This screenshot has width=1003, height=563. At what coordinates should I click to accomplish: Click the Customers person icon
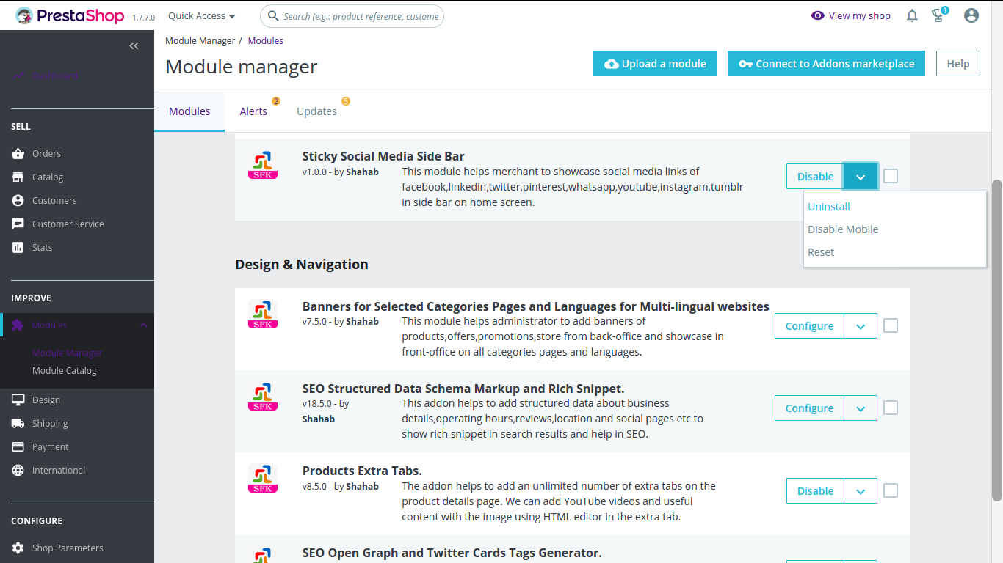(18, 201)
